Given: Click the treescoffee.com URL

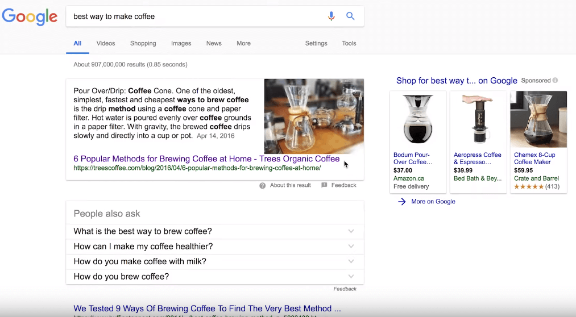Looking at the screenshot, I should (197, 168).
